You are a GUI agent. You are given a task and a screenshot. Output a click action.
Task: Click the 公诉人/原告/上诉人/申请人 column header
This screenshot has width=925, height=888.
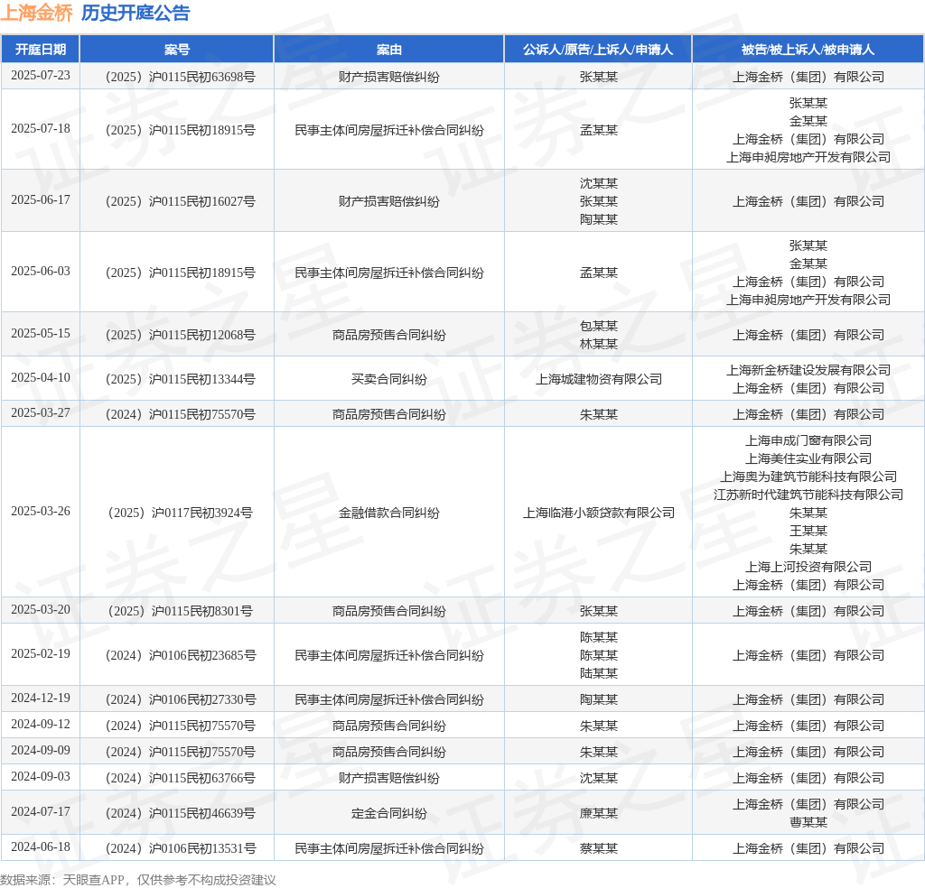click(598, 50)
